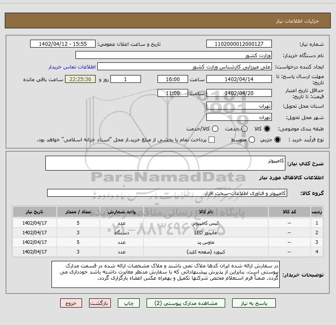Viewport: 336px width, 325px height.
Task: Click the اطلاعات کالاهای مورد نیاز heading
Action: click(x=291, y=178)
